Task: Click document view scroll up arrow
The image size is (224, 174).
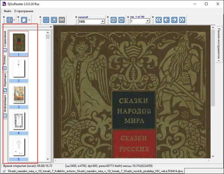Action: 213,28
